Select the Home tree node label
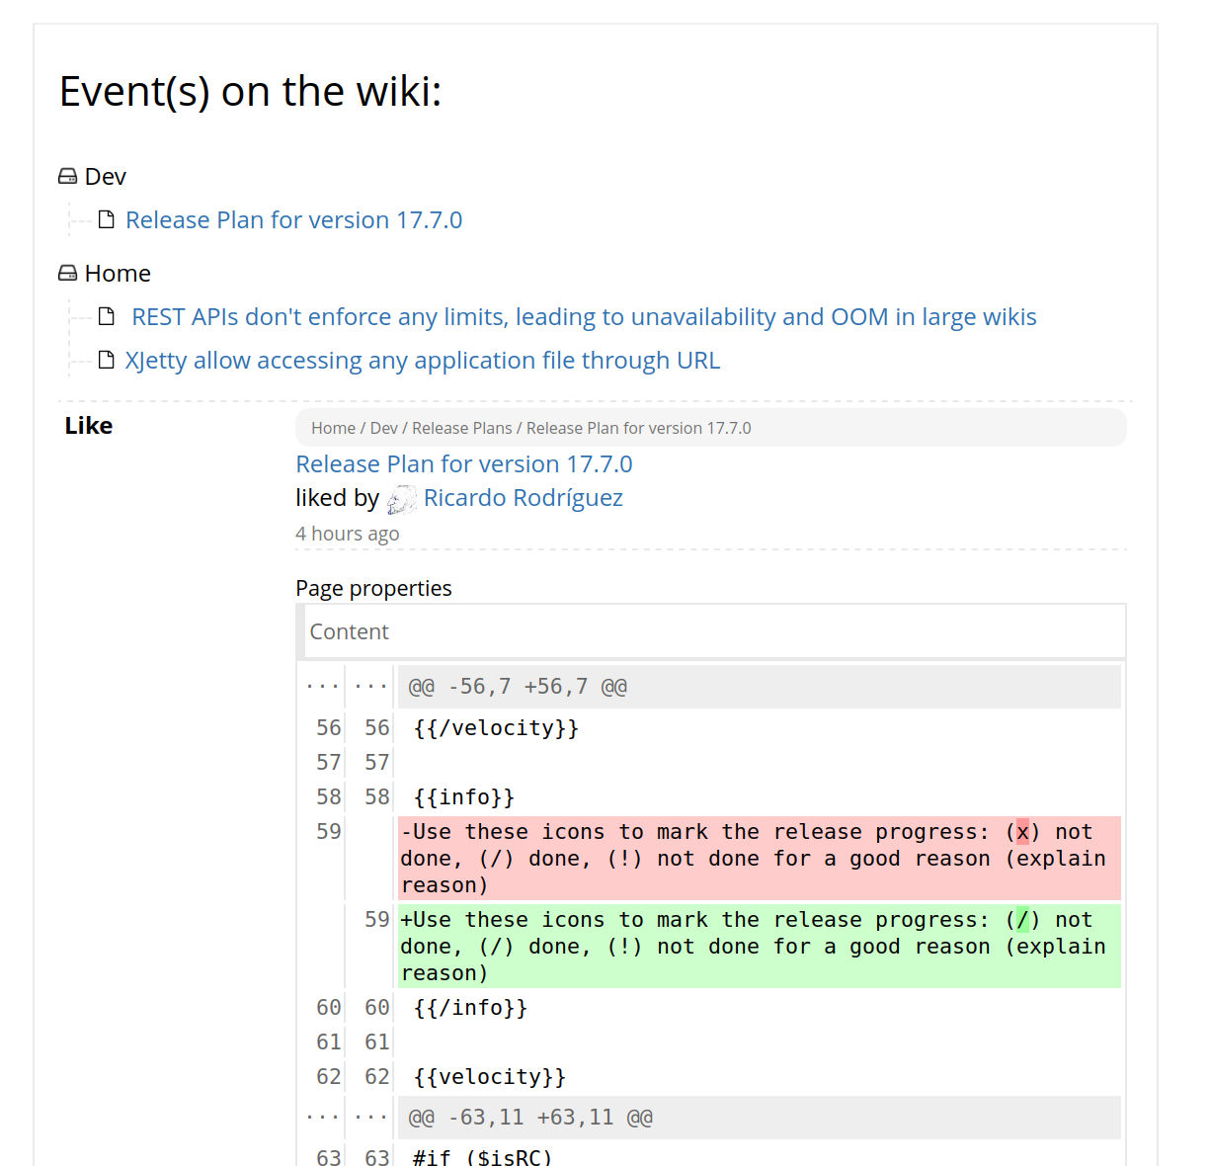Screen dimensions: 1210x1166 118,274
